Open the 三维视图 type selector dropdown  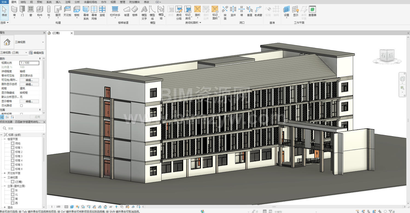43,42
